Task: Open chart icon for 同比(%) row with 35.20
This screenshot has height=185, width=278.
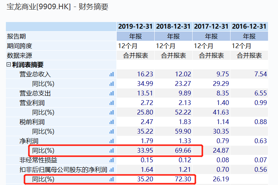Action: [x=112, y=179]
